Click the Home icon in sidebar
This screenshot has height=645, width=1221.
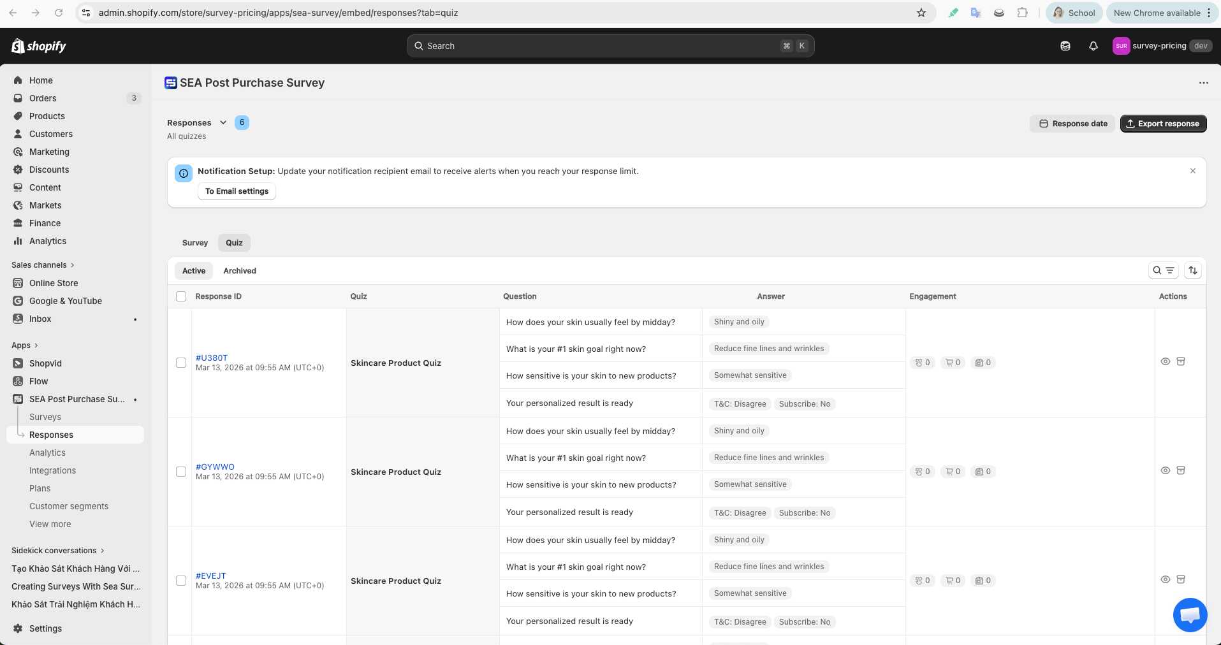click(18, 80)
